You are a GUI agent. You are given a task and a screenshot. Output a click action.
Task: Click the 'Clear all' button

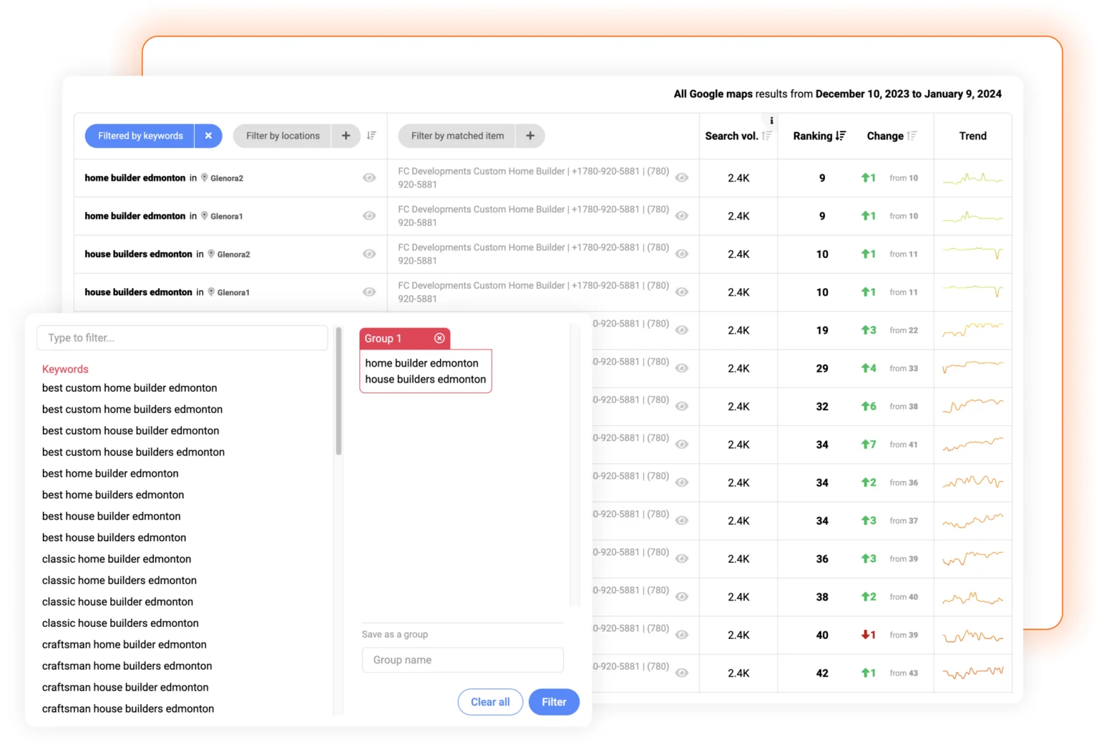click(x=490, y=702)
